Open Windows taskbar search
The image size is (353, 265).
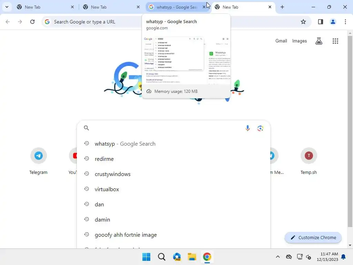161,257
